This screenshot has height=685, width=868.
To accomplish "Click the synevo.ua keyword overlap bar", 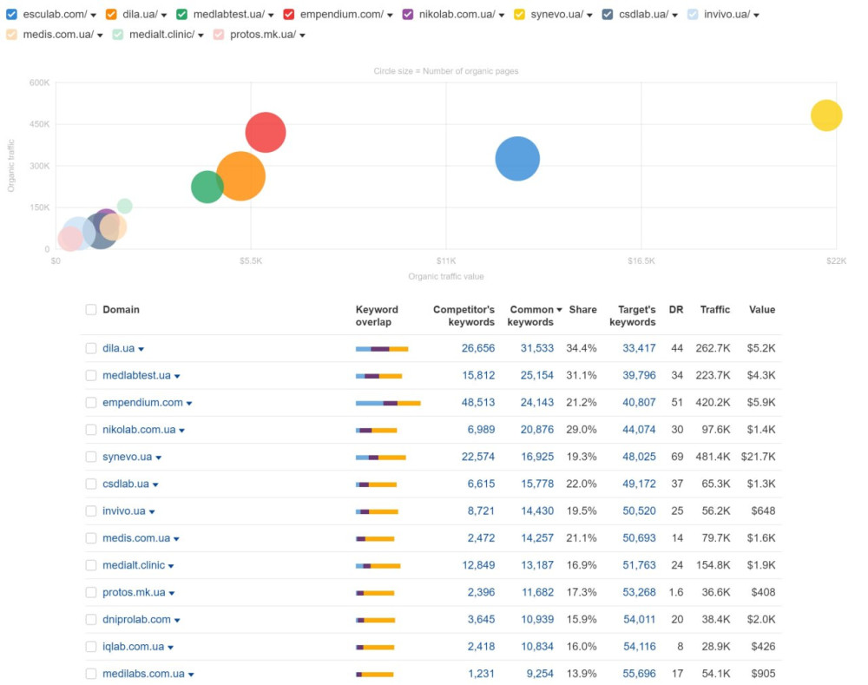I will coord(381,458).
